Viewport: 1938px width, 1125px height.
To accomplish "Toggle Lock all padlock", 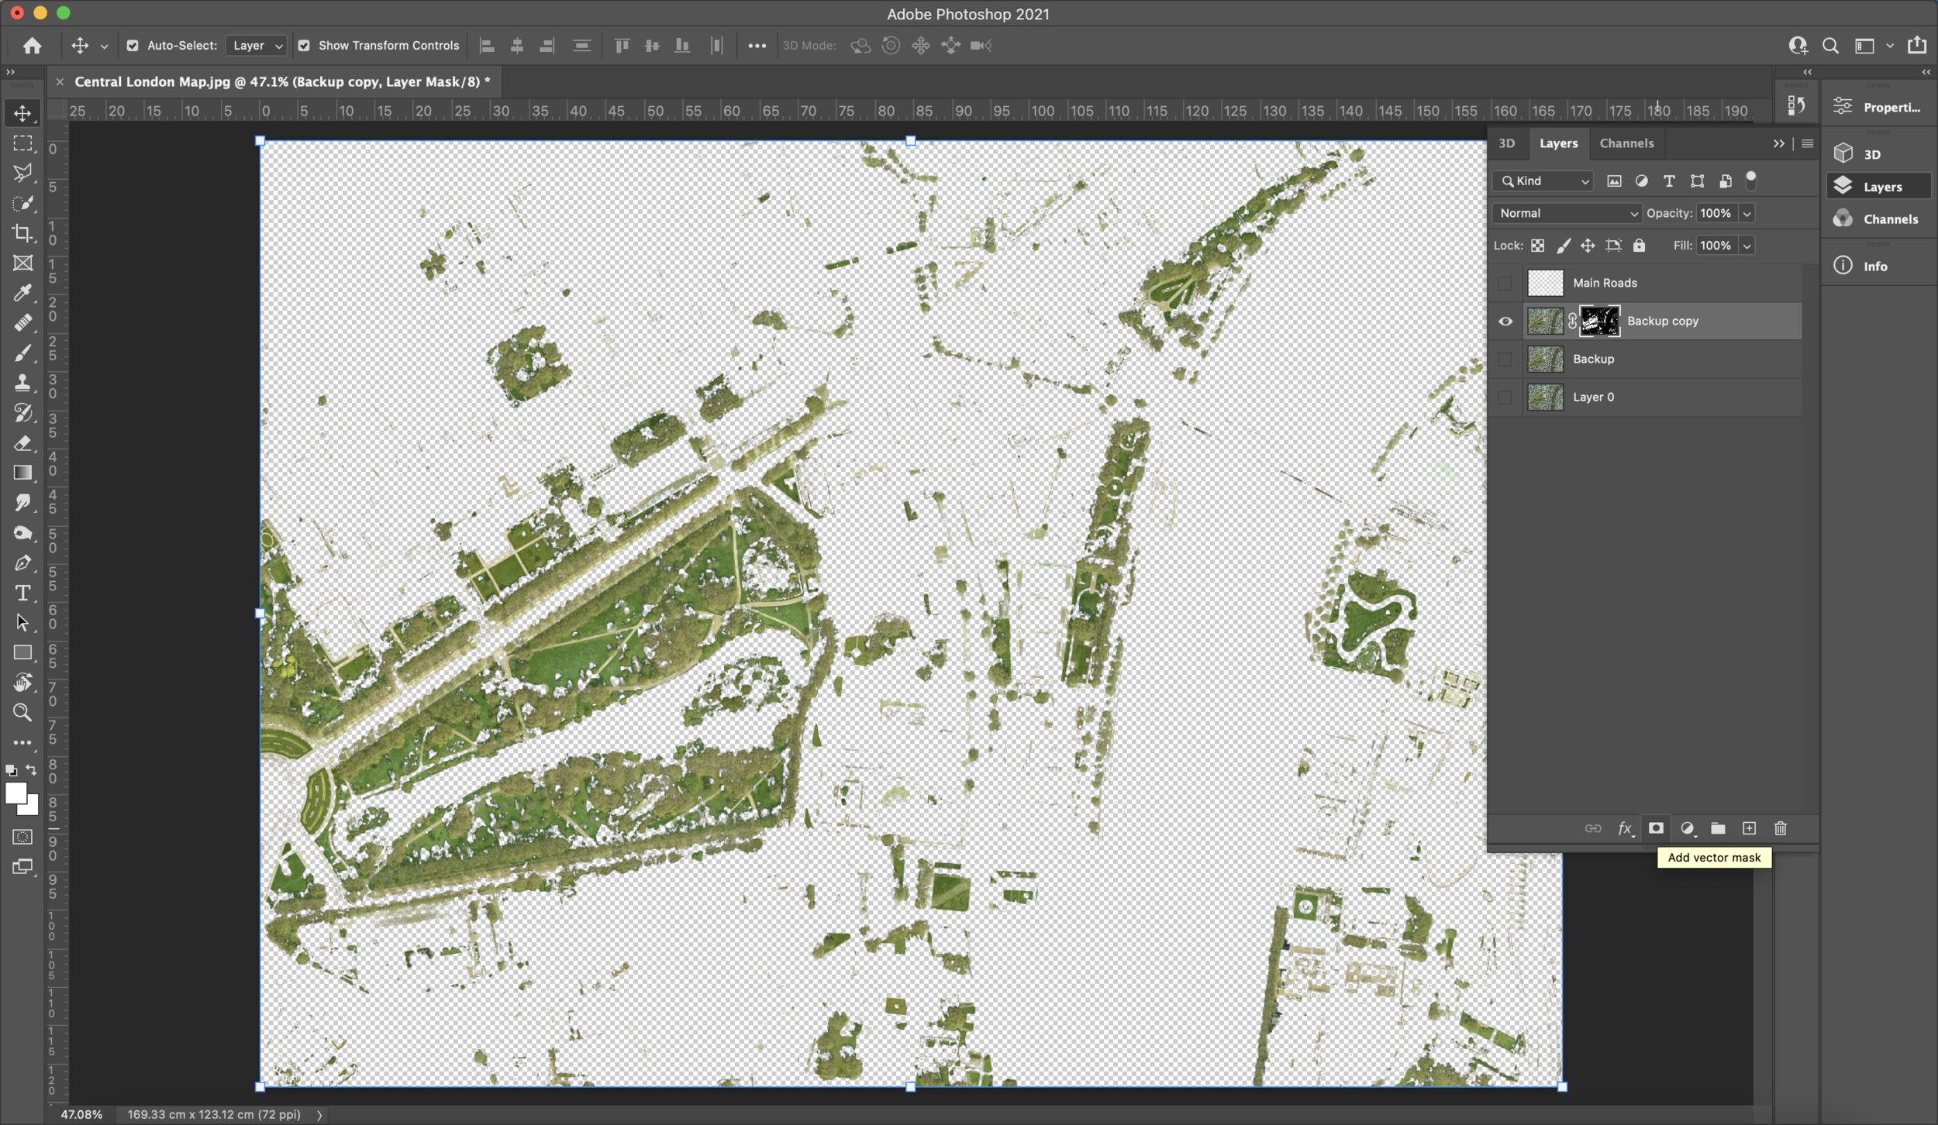I will pyautogui.click(x=1639, y=246).
